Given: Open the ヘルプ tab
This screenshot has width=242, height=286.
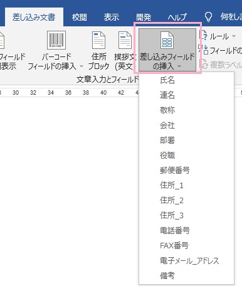Looking at the screenshot, I should 177,17.
